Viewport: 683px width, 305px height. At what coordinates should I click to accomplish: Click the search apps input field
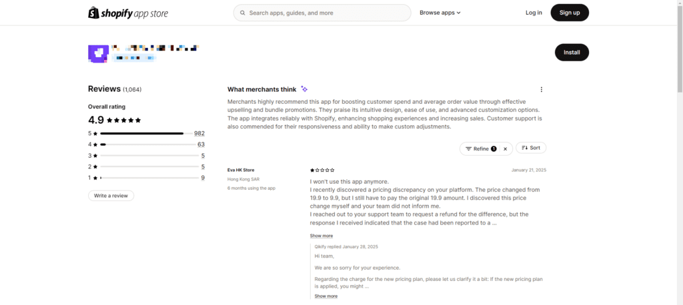pyautogui.click(x=327, y=13)
